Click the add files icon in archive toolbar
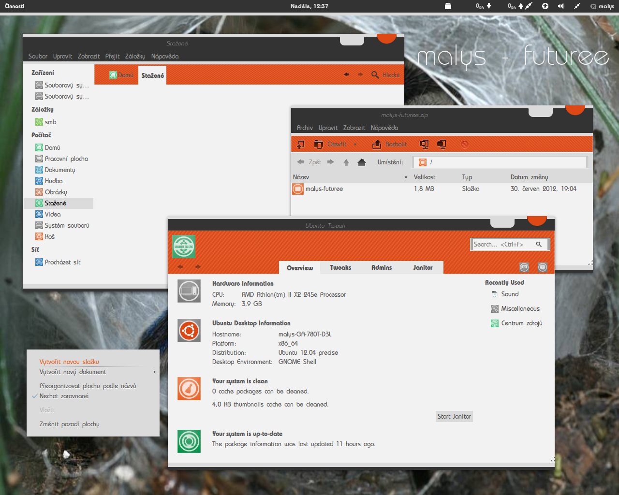This screenshot has height=495, width=619. pos(424,144)
